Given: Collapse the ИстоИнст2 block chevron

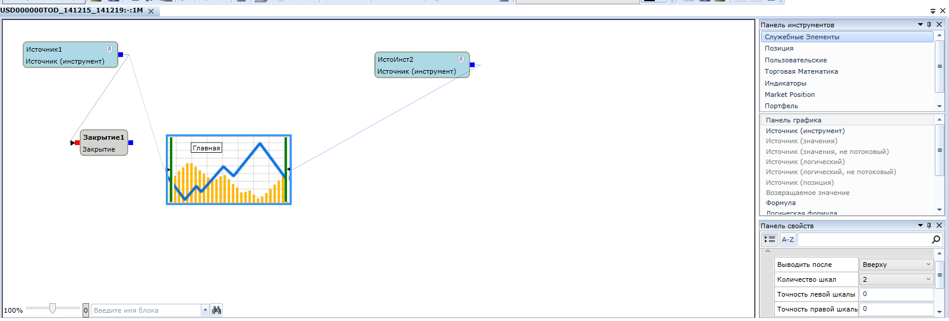Looking at the screenshot, I should tap(461, 59).
